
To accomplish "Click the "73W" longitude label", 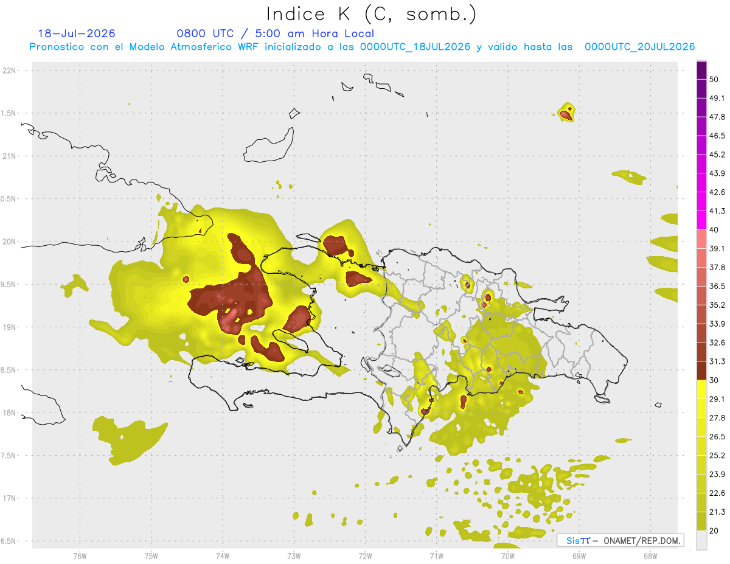I will tap(294, 555).
